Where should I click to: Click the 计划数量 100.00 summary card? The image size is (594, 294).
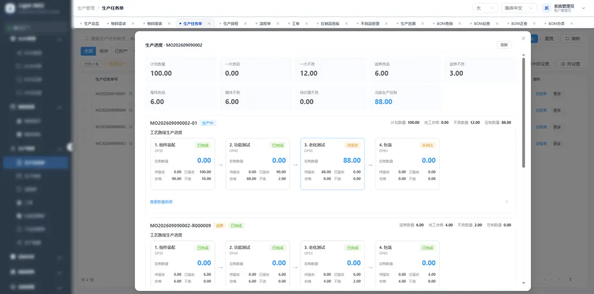[180, 69]
